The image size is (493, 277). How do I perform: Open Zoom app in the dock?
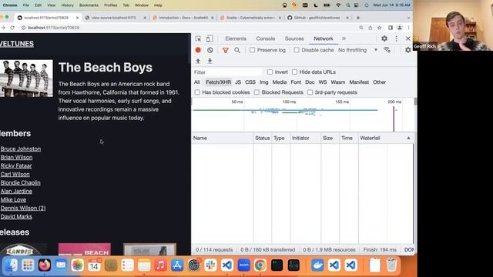tap(243, 265)
